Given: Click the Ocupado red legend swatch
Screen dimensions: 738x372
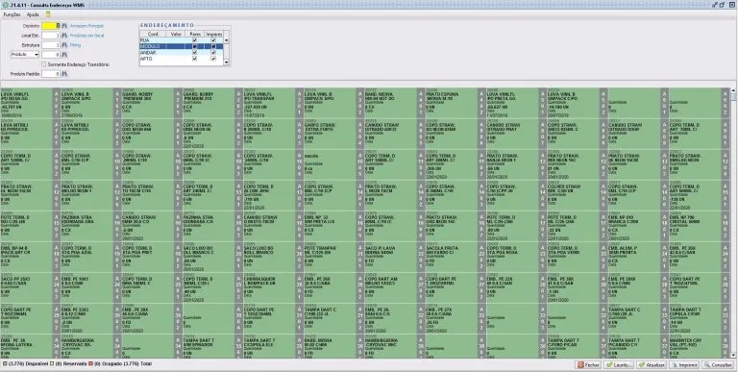Looking at the screenshot, I should point(90,364).
